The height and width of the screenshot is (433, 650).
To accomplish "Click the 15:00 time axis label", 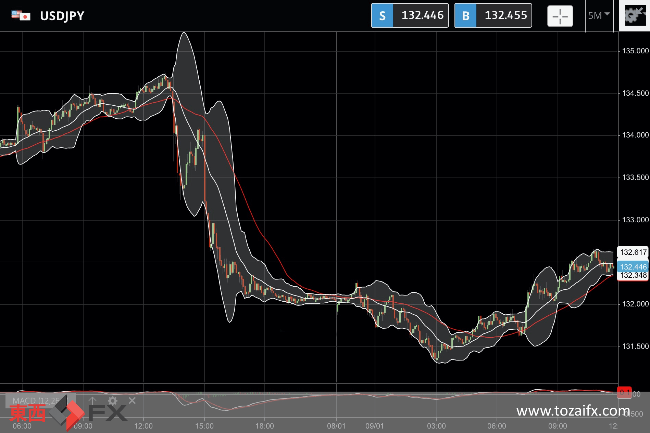I will point(204,426).
